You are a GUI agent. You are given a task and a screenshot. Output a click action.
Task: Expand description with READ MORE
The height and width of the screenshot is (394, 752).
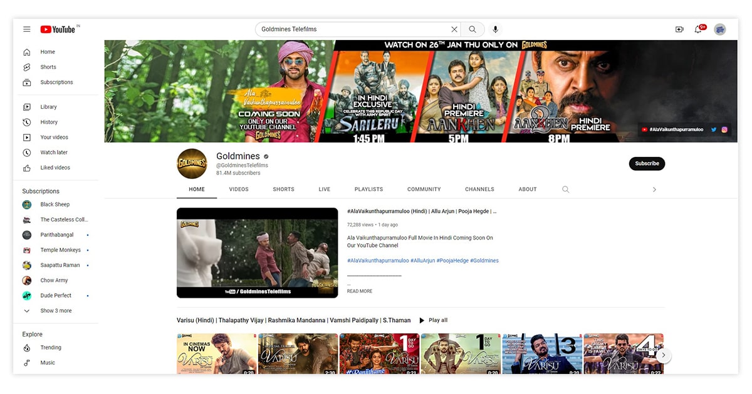[360, 291]
